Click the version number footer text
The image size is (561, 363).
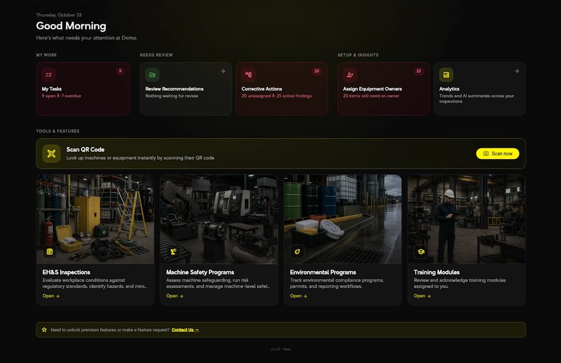(281, 349)
